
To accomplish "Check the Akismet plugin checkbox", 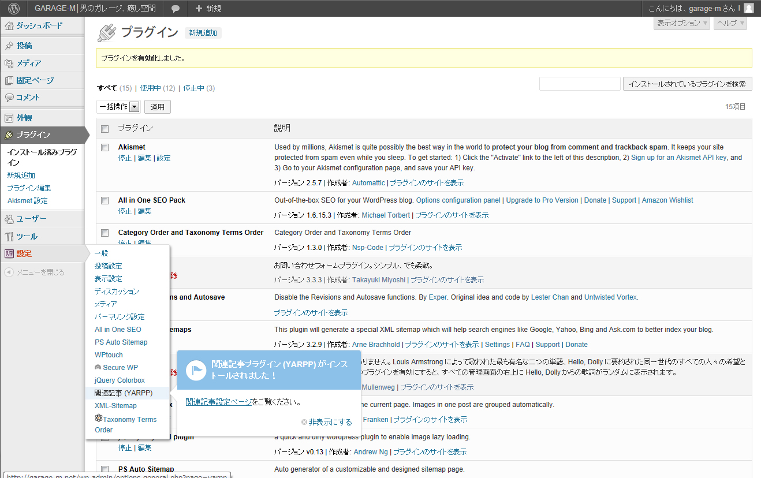I will click(x=105, y=147).
